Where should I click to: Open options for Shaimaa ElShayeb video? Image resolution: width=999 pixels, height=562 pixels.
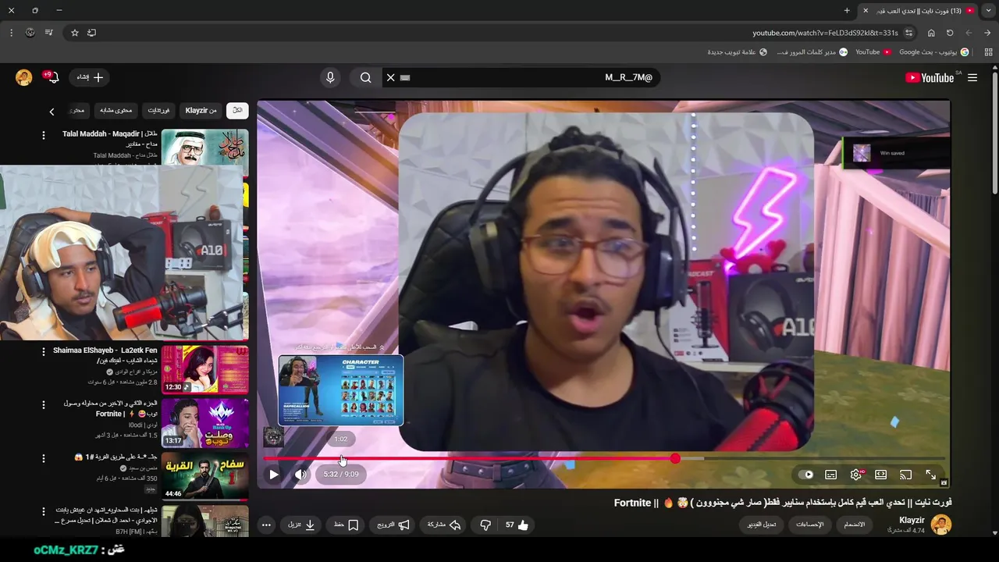[43, 352]
